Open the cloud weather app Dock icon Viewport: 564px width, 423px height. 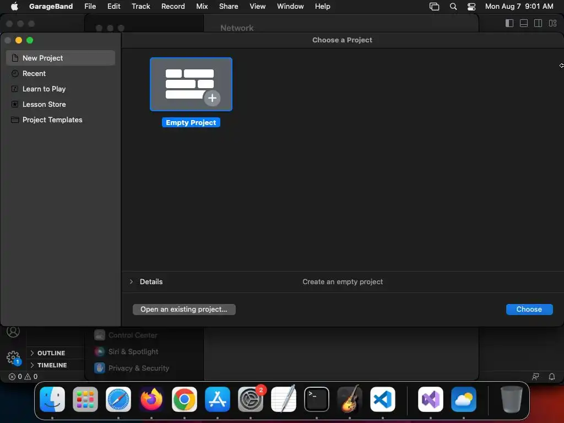click(x=464, y=399)
